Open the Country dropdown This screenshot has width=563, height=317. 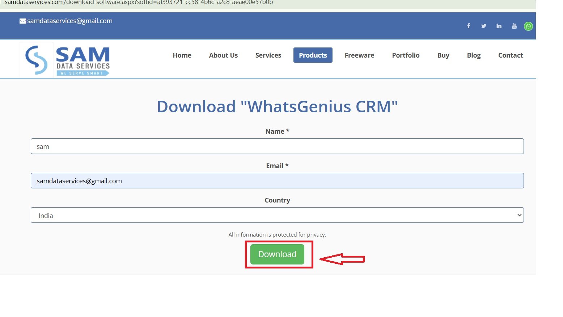point(277,215)
